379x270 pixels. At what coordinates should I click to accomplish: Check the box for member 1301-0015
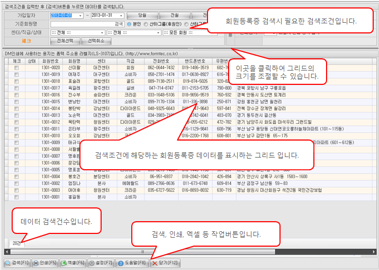(x=16, y=102)
